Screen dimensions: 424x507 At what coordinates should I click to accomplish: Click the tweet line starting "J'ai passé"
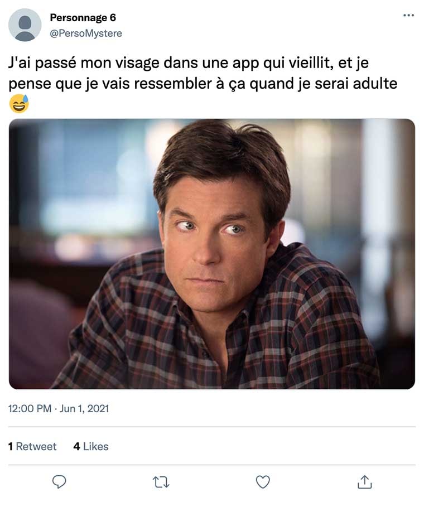pos(189,64)
